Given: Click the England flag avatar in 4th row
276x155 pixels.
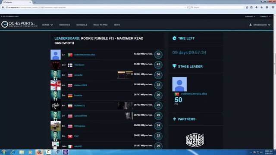Looking at the screenshot, I should point(56,85).
